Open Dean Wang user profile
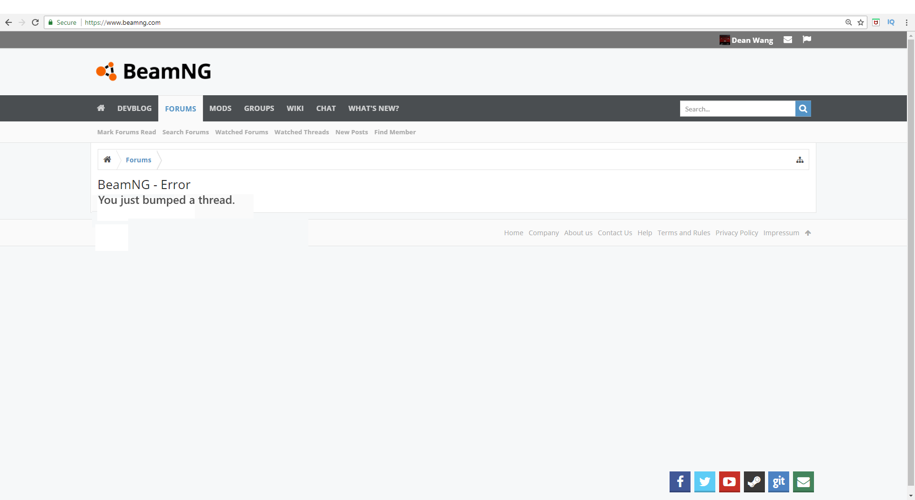 (x=752, y=40)
